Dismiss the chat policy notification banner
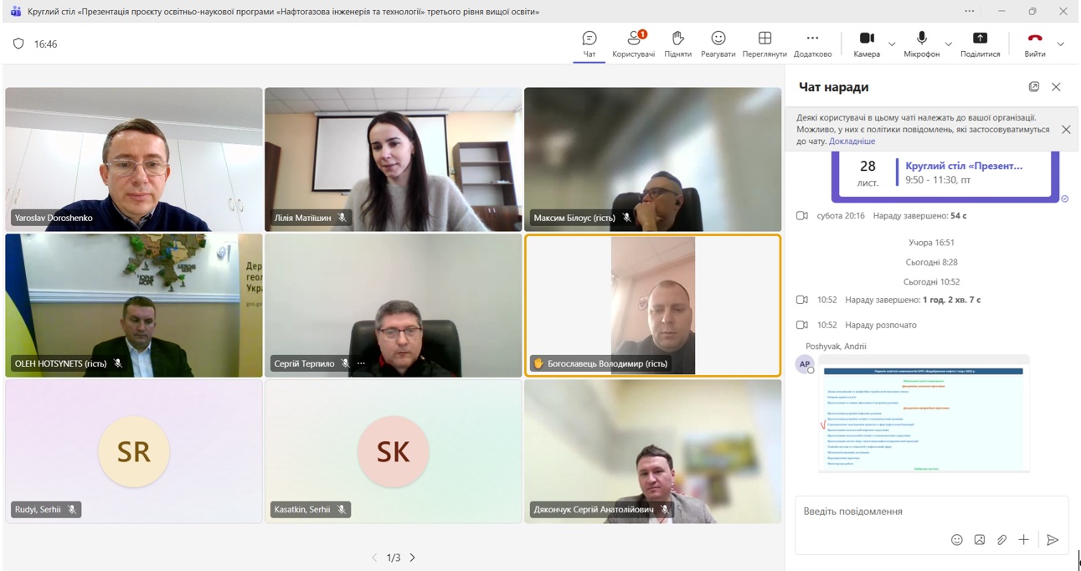1081x571 pixels. point(1066,130)
